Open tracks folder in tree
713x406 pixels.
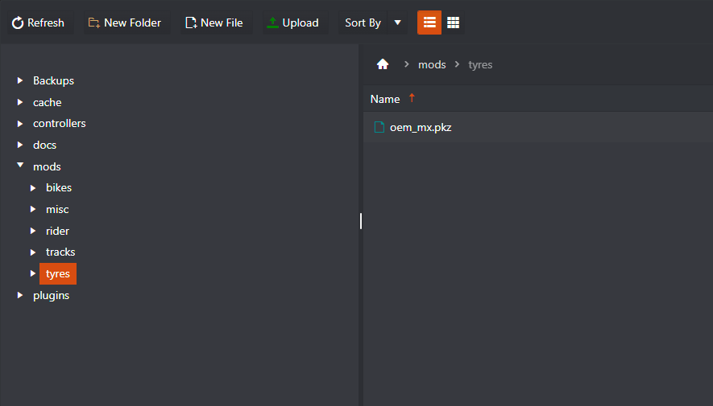(x=60, y=252)
